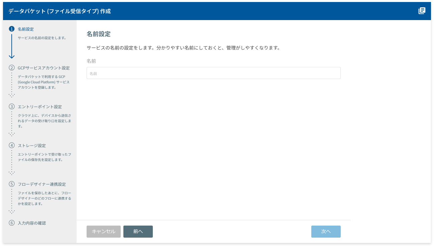
Task: Click the 名前 field label
Action: 91,61
